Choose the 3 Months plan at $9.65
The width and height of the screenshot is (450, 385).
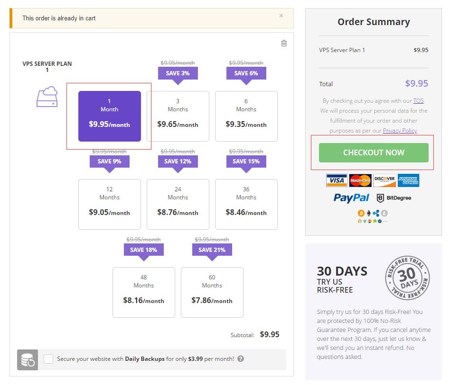(x=178, y=116)
